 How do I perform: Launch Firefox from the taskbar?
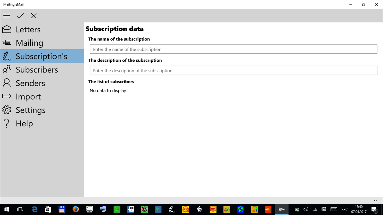pos(76,209)
